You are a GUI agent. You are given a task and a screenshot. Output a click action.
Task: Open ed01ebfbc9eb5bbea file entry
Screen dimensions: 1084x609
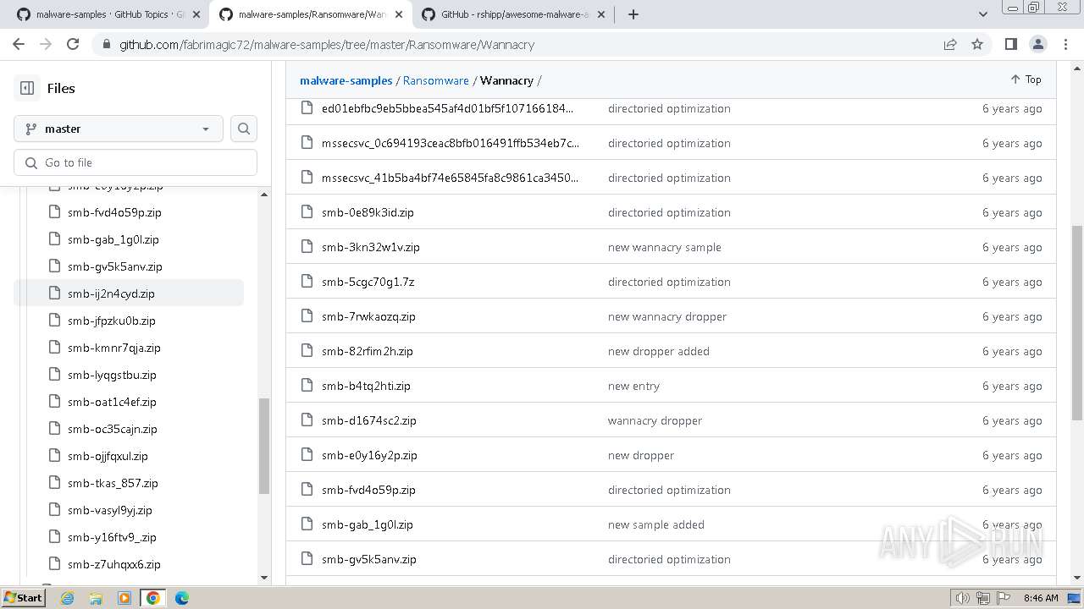pos(447,108)
